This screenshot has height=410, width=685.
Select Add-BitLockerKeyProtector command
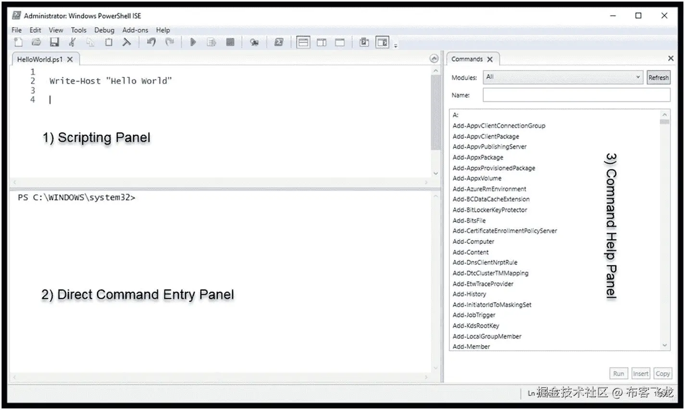[x=490, y=210]
